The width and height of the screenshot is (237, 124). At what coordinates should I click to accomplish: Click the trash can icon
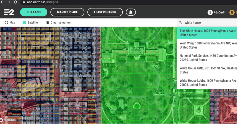(47, 22)
